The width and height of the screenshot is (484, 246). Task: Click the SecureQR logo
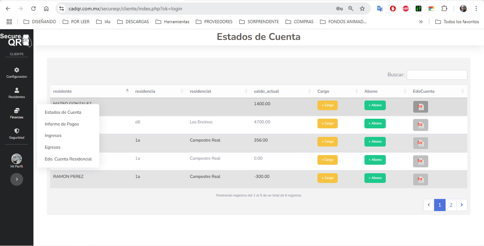(x=16, y=40)
